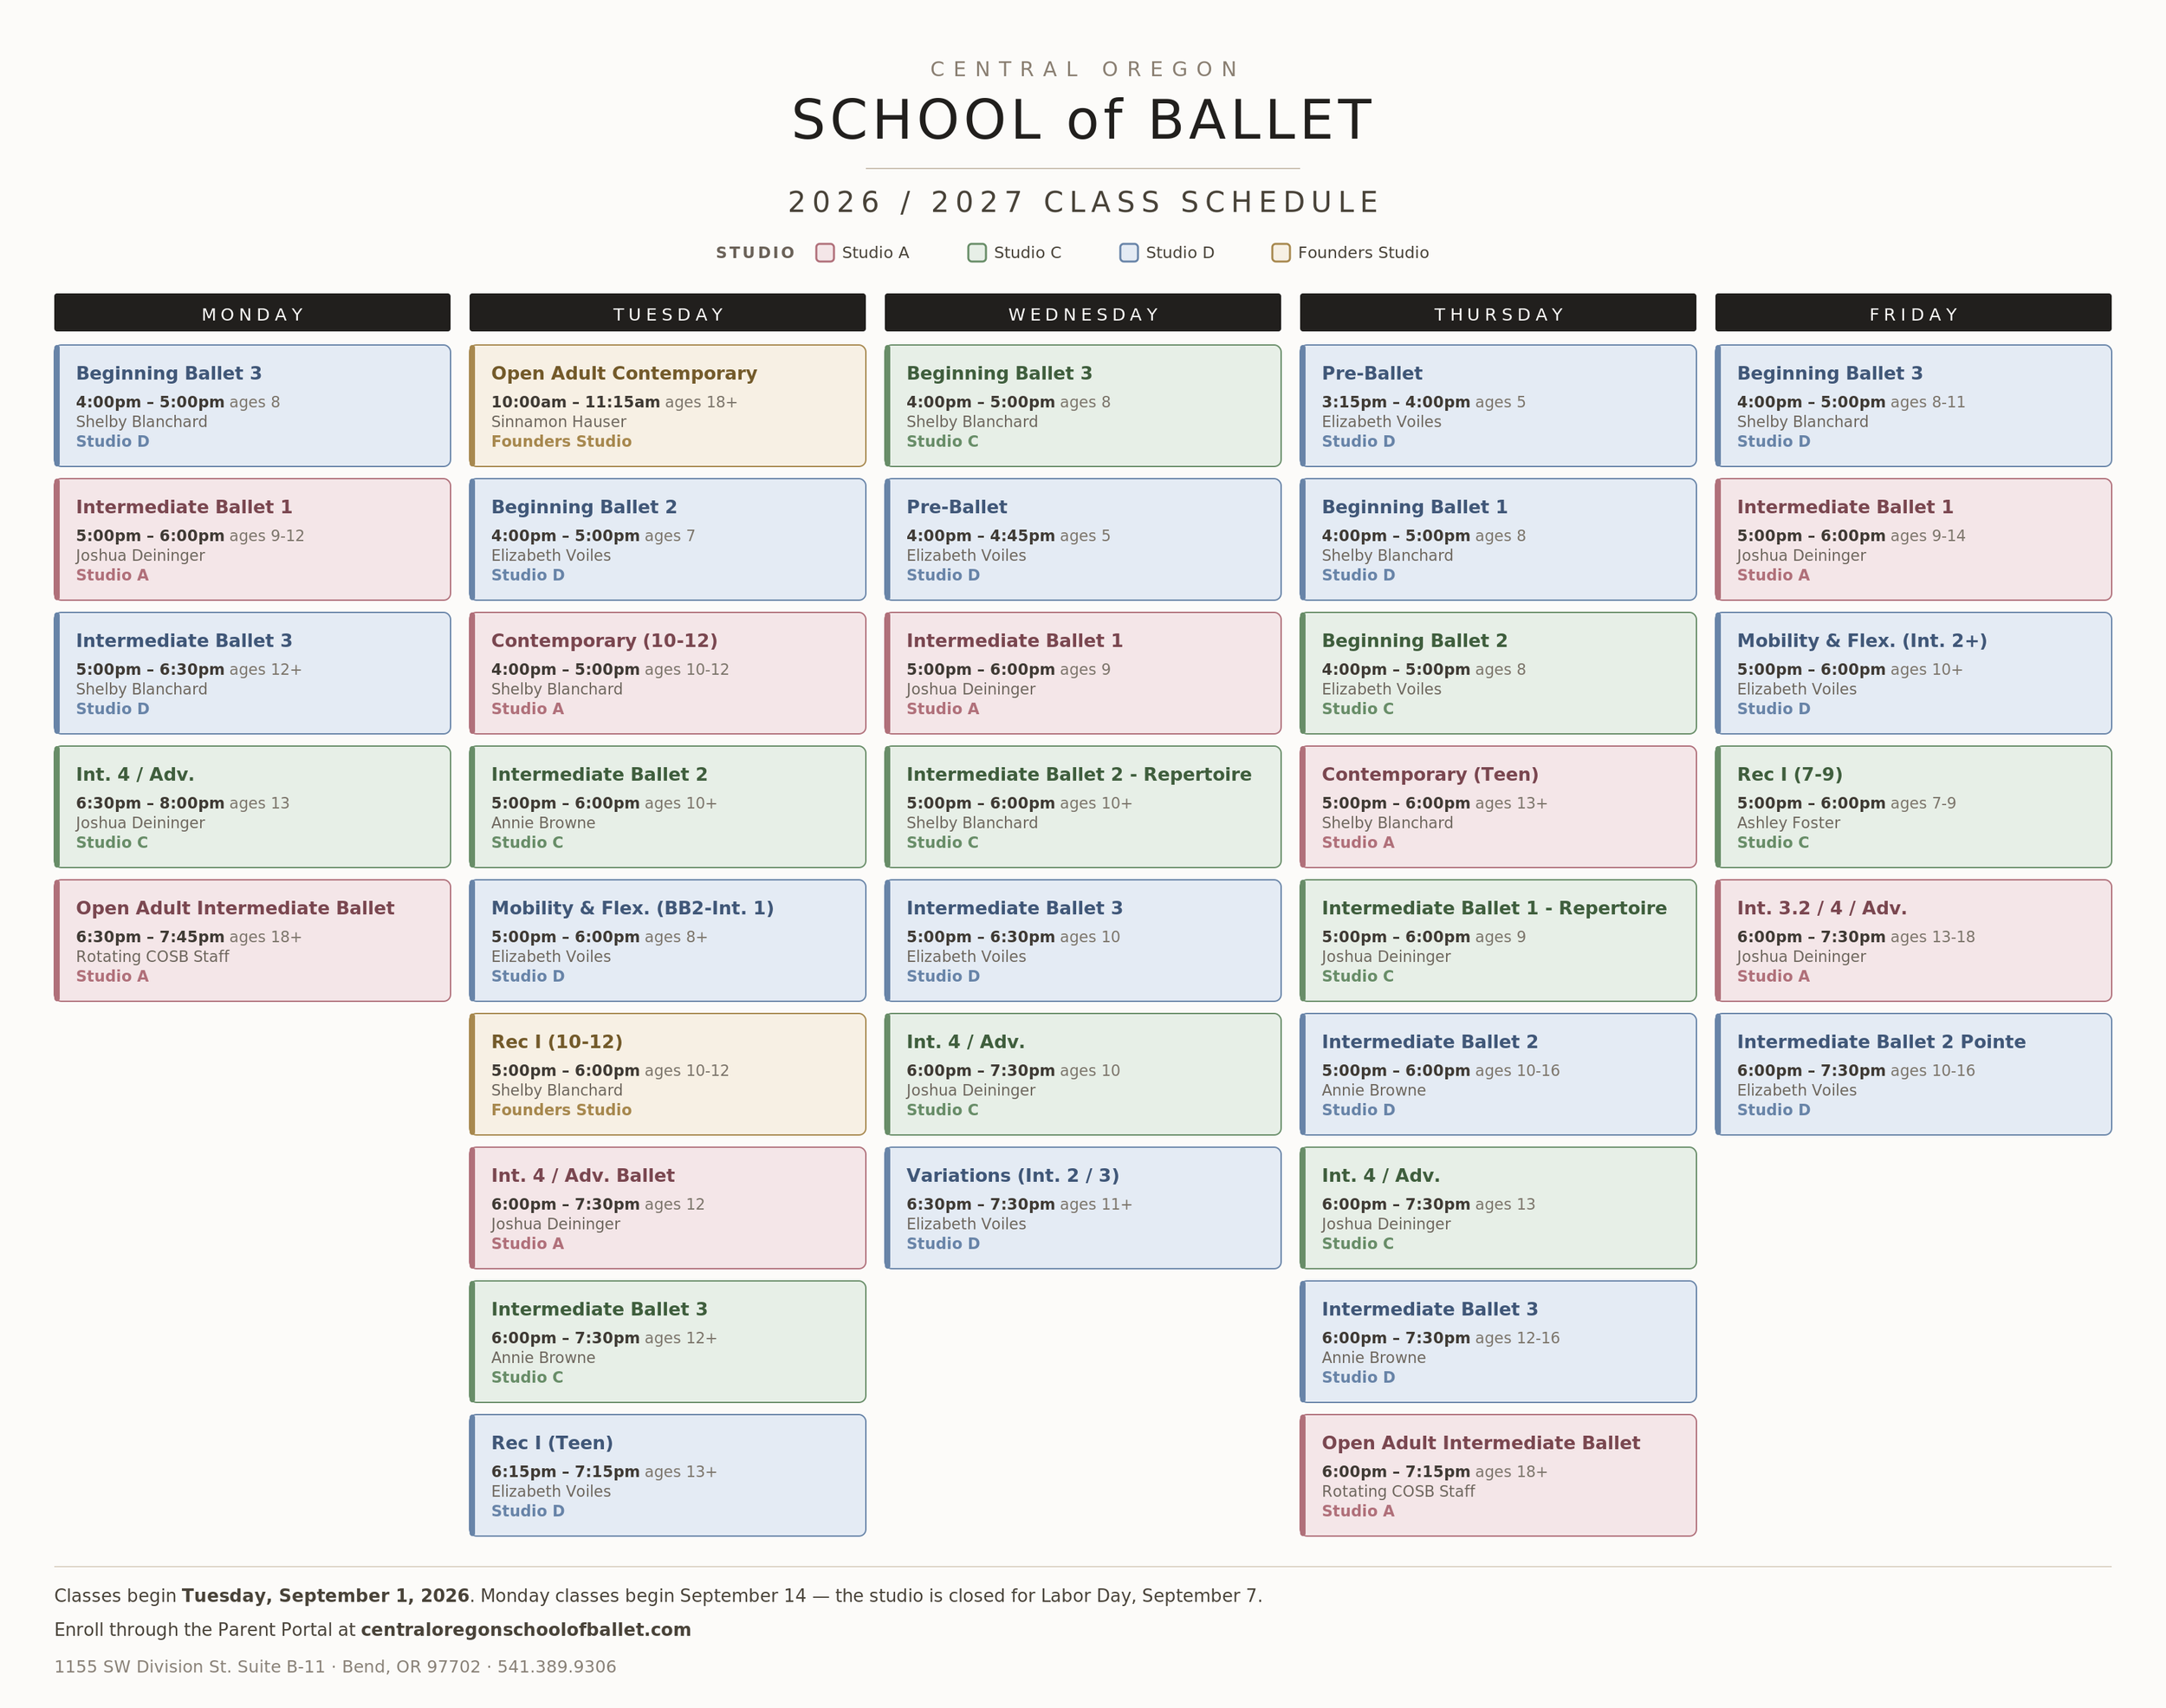Viewport: 2166px width, 1708px height.
Task: Select the MONDAY column header
Action: click(252, 312)
